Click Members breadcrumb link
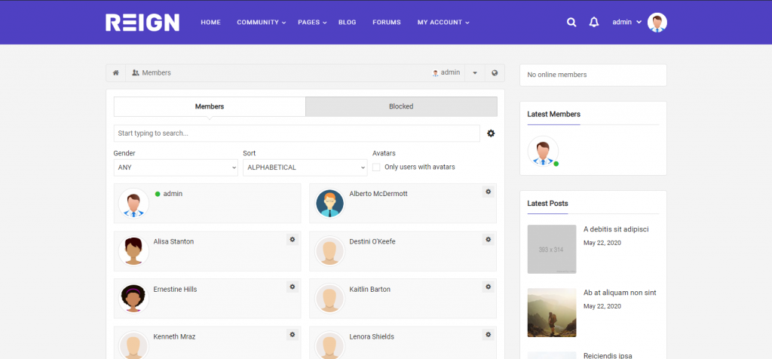 [x=152, y=73]
